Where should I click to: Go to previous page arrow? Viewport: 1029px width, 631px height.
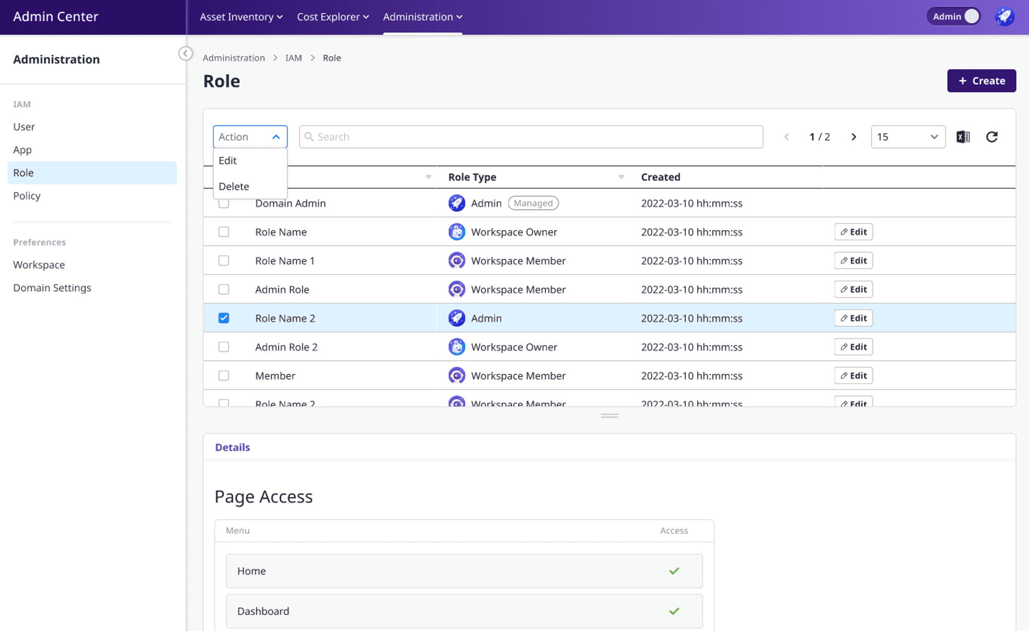click(786, 137)
